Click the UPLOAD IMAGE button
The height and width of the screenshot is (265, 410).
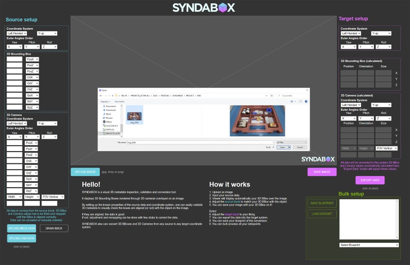click(85, 172)
